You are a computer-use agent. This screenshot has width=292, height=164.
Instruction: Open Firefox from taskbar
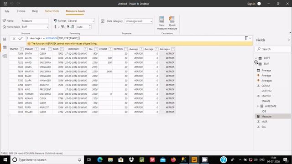click(x=173, y=160)
